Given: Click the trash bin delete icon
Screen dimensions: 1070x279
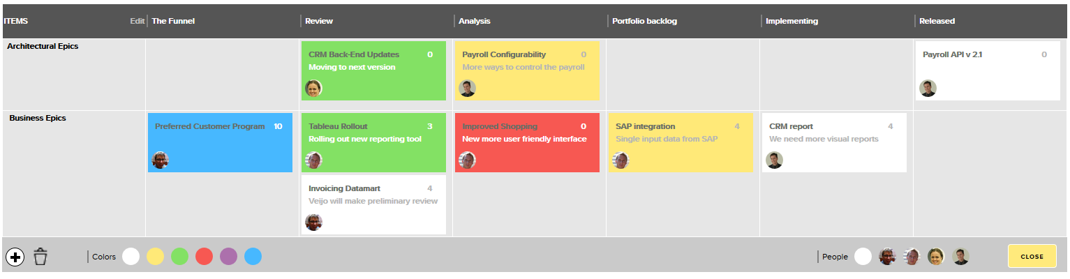Looking at the screenshot, I should coord(40,257).
